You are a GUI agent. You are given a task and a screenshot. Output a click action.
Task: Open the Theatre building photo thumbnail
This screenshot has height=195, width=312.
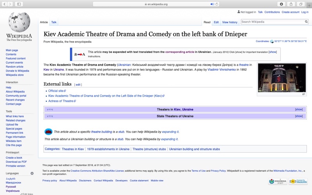pyautogui.click(x=282, y=78)
